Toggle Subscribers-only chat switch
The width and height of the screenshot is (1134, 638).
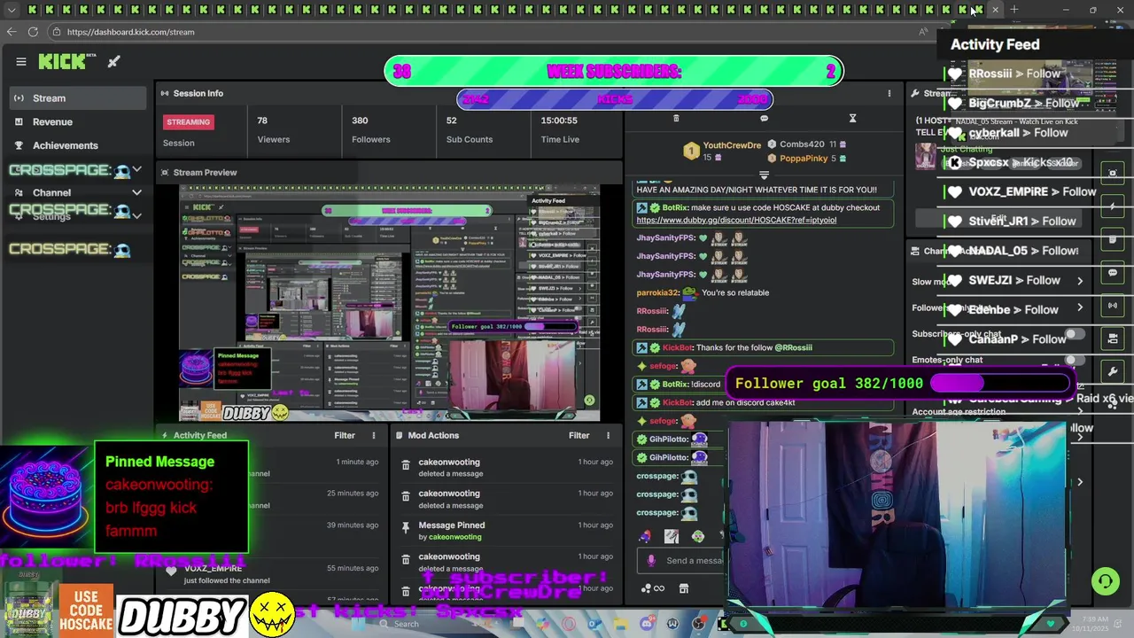click(x=1074, y=334)
